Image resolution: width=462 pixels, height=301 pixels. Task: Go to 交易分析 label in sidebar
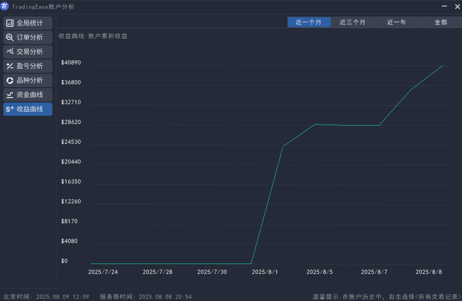coord(30,52)
